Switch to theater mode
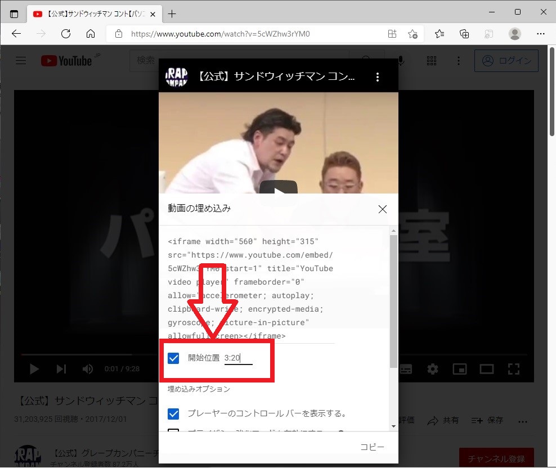Viewport: 556px width, 468px height. [x=486, y=369]
